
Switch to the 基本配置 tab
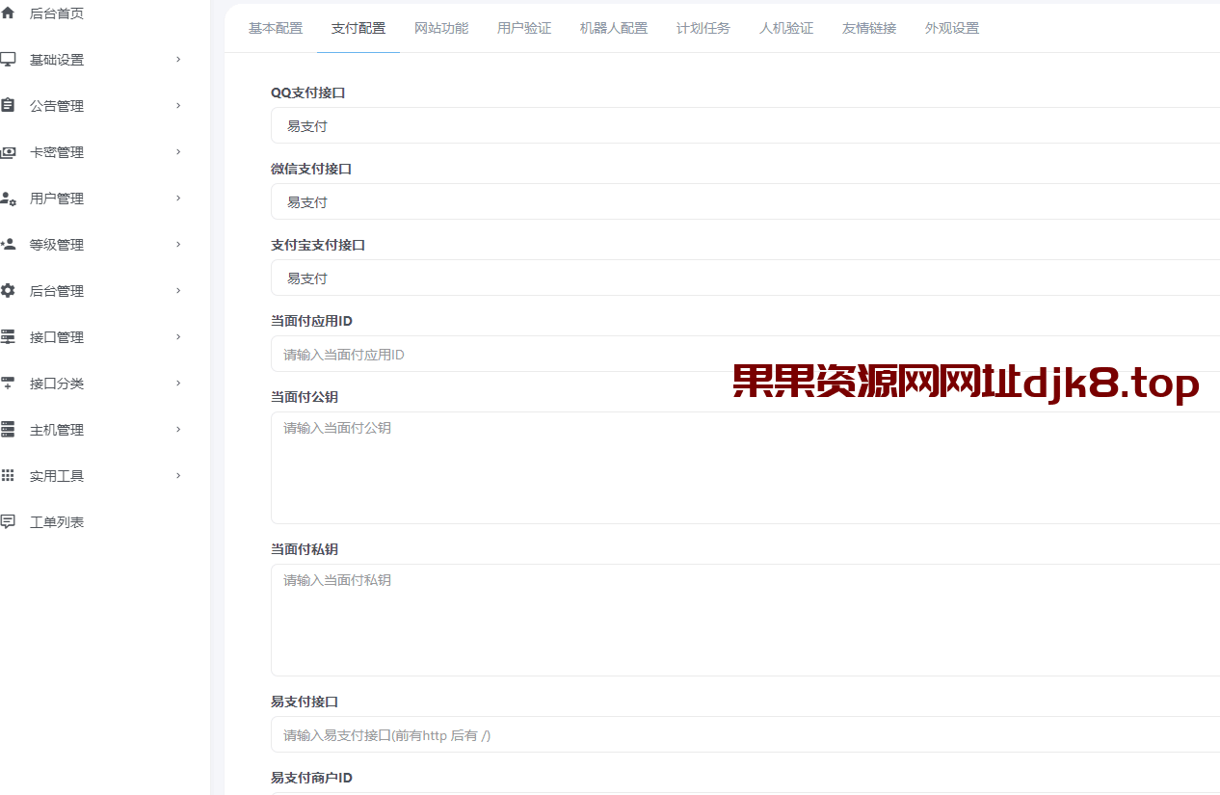point(275,28)
